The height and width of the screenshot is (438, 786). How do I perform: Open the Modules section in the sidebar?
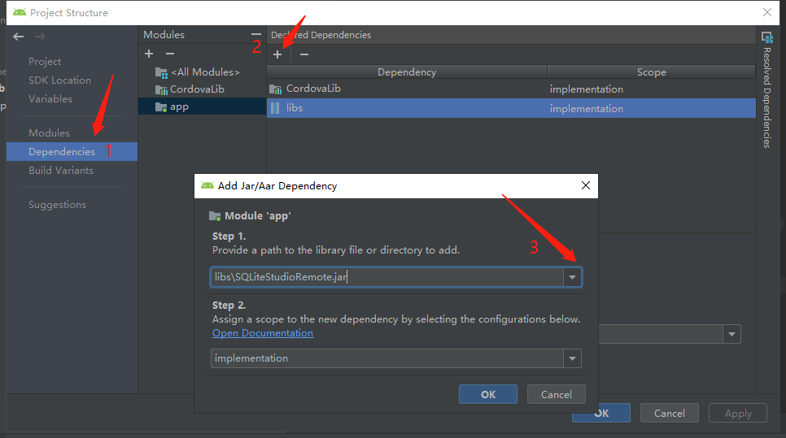(x=49, y=132)
